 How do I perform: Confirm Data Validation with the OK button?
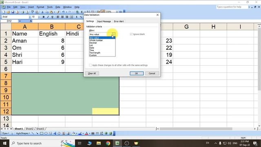(137, 73)
